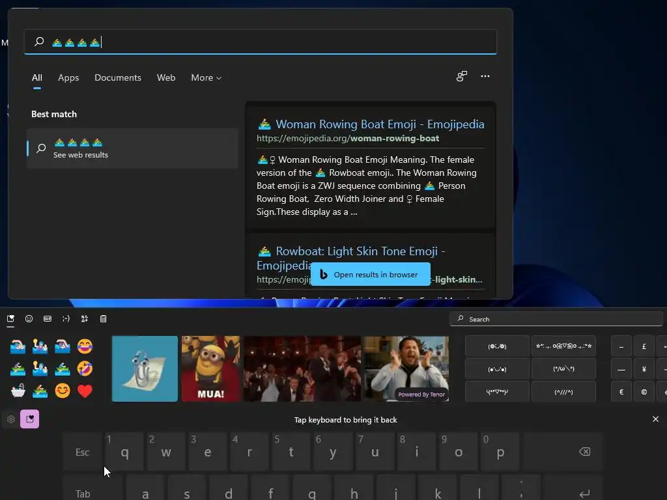667x500 pixels.
Task: Click the Powered By Tenor label
Action: click(421, 394)
